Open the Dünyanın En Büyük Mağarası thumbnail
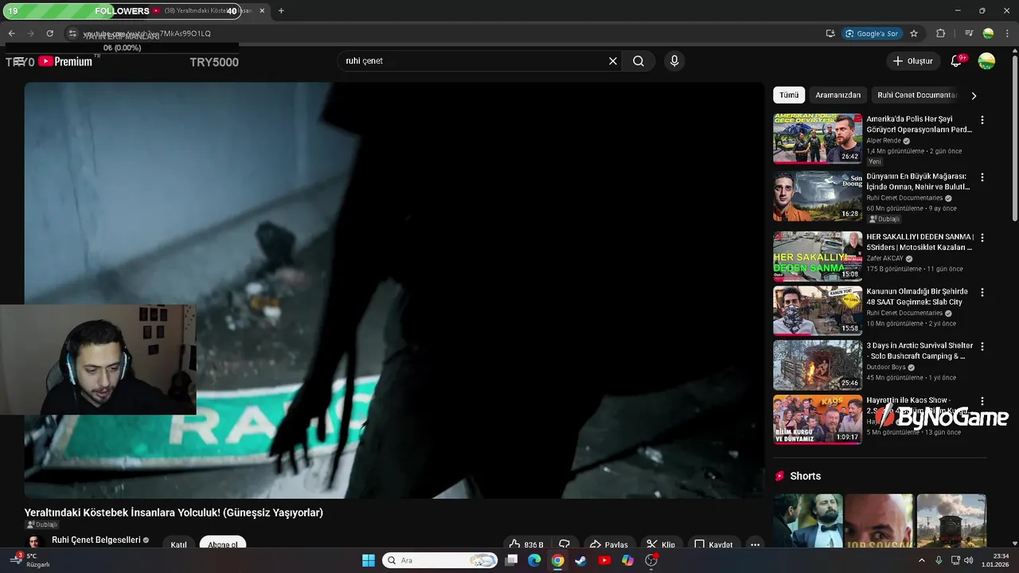Viewport: 1019px width, 573px height. pyautogui.click(x=818, y=196)
